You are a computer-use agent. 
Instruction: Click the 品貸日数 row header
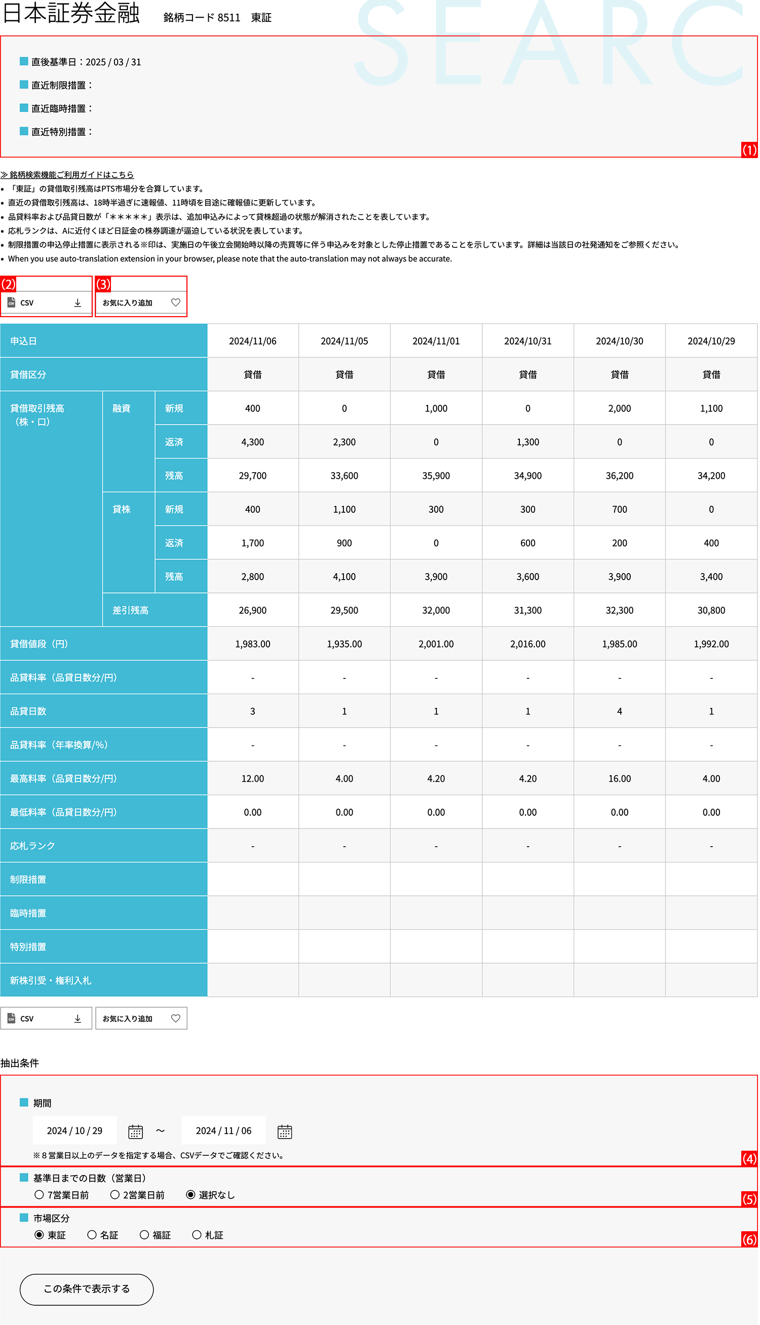[x=104, y=711]
